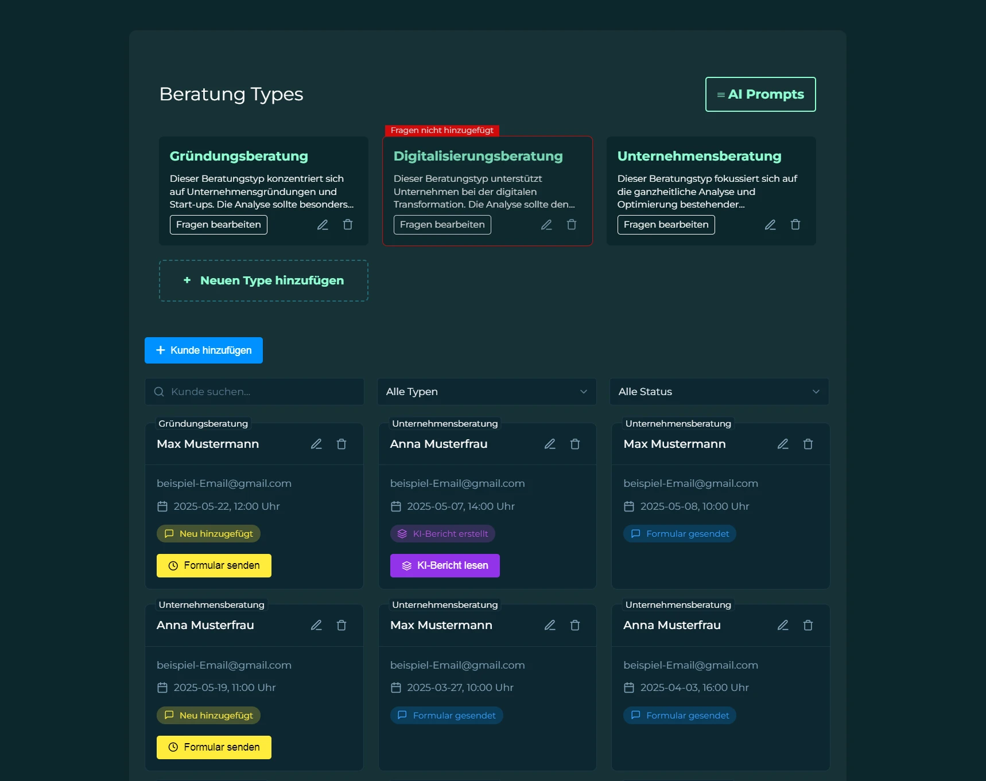The image size is (986, 781).
Task: Edit Anna Musterfrau customer dated 2025-05-07
Action: pos(550,444)
